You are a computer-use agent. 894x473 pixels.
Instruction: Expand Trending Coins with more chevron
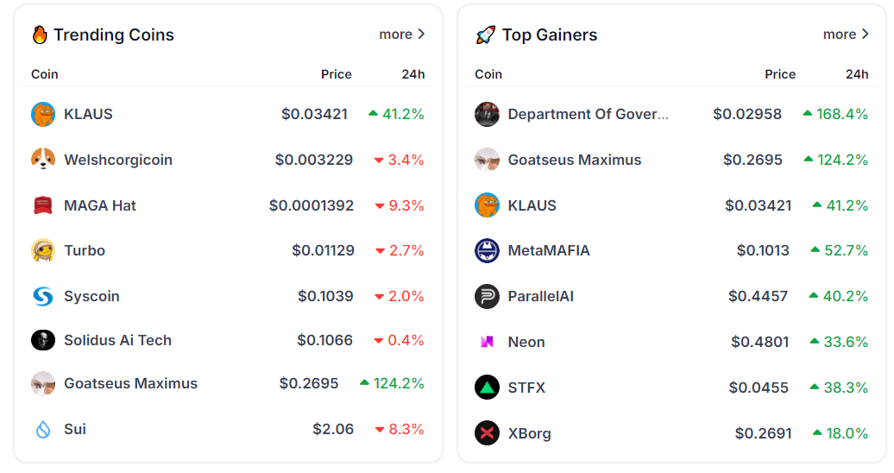(x=402, y=35)
